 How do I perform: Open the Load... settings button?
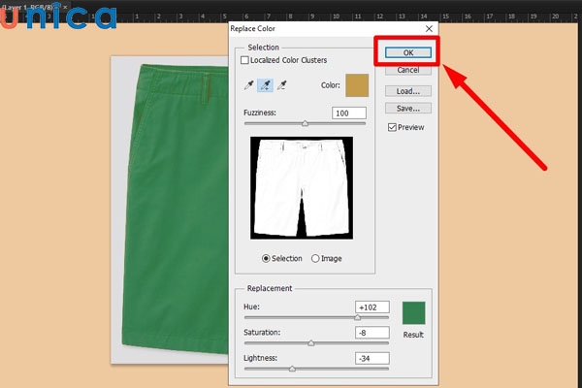[408, 90]
